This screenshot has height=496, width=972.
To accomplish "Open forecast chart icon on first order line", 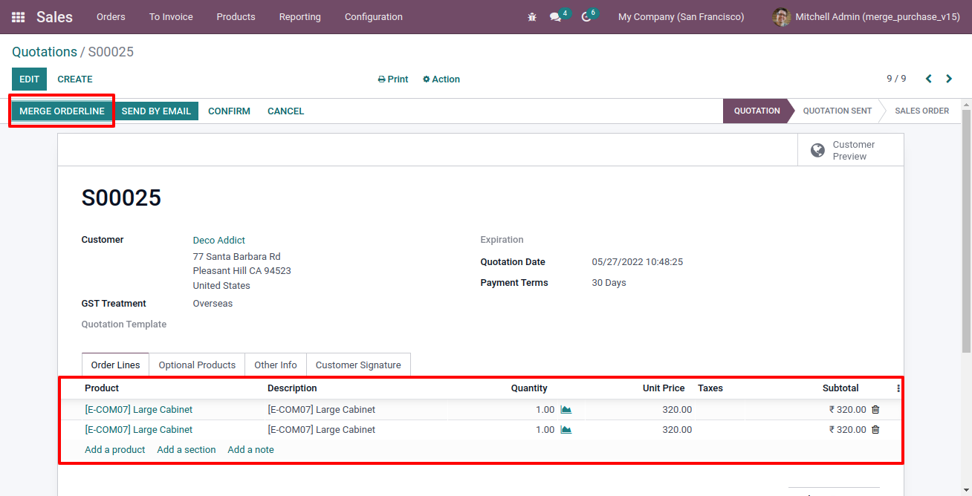I will [566, 410].
